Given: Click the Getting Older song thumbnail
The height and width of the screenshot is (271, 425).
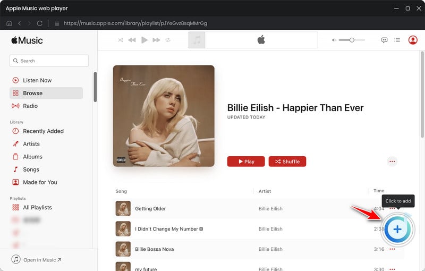Looking at the screenshot, I should (123, 208).
